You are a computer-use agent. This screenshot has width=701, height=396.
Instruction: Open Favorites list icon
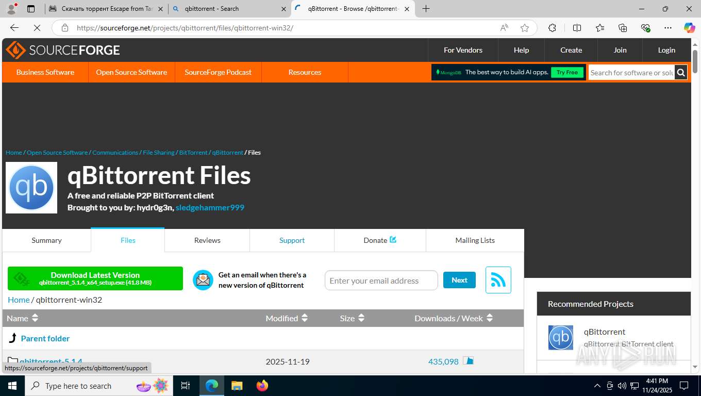coord(600,28)
